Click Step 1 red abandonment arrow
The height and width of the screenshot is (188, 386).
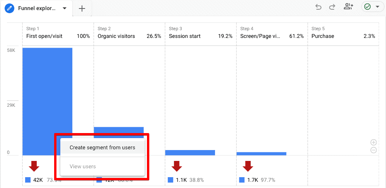(34, 166)
